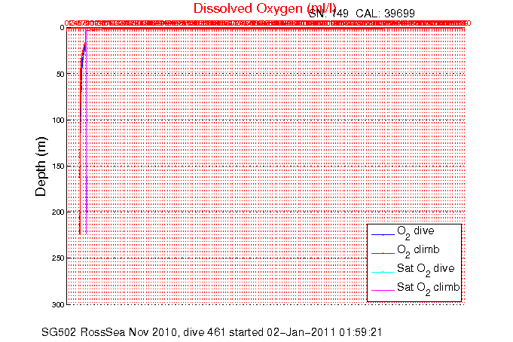Image resolution: width=513 pixels, height=342 pixels.
Task: Click the depth tick label 300
Action: (58, 304)
